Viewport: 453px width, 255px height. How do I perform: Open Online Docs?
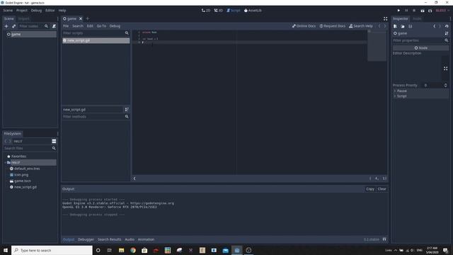pos(304,26)
